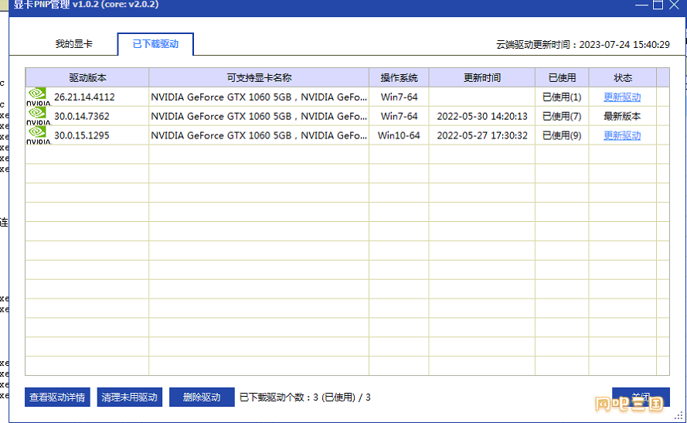Image resolution: width=687 pixels, height=423 pixels.
Task: Click the 删除驱动 button
Action: pyautogui.click(x=202, y=397)
